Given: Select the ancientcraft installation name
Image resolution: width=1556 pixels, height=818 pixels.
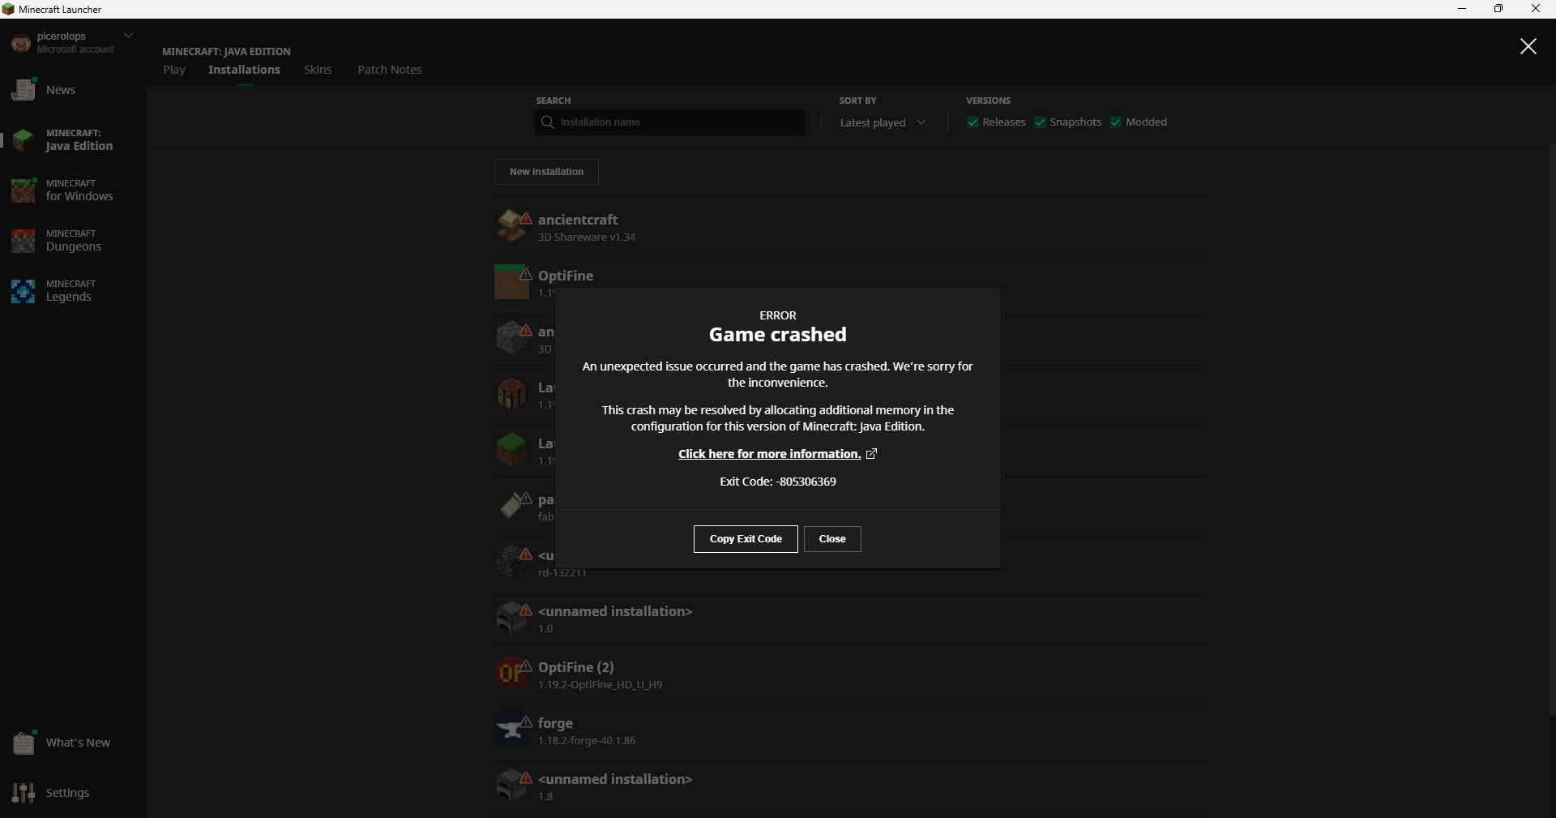Looking at the screenshot, I should 578,220.
